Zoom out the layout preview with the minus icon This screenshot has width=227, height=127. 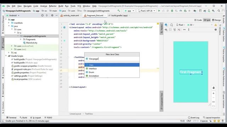[x=214, y=98]
